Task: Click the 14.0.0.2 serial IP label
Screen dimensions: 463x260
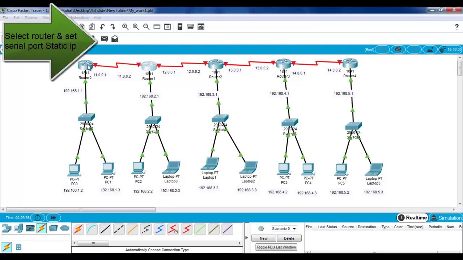Action: pos(334,70)
